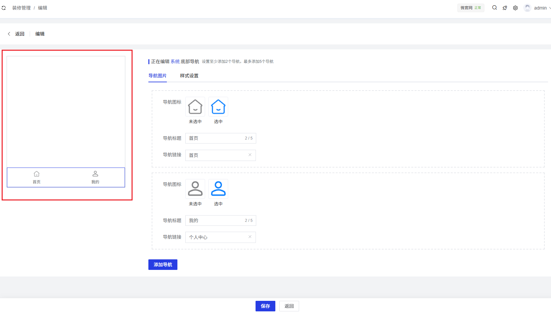The width and height of the screenshot is (551, 314).
Task: Click the 添加导航 button
Action: click(163, 265)
